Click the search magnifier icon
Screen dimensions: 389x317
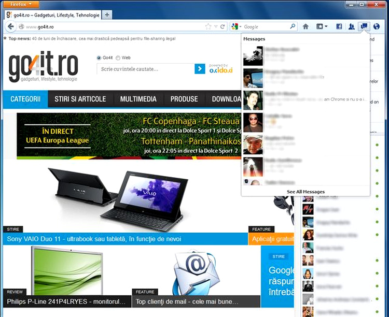pos(293,26)
